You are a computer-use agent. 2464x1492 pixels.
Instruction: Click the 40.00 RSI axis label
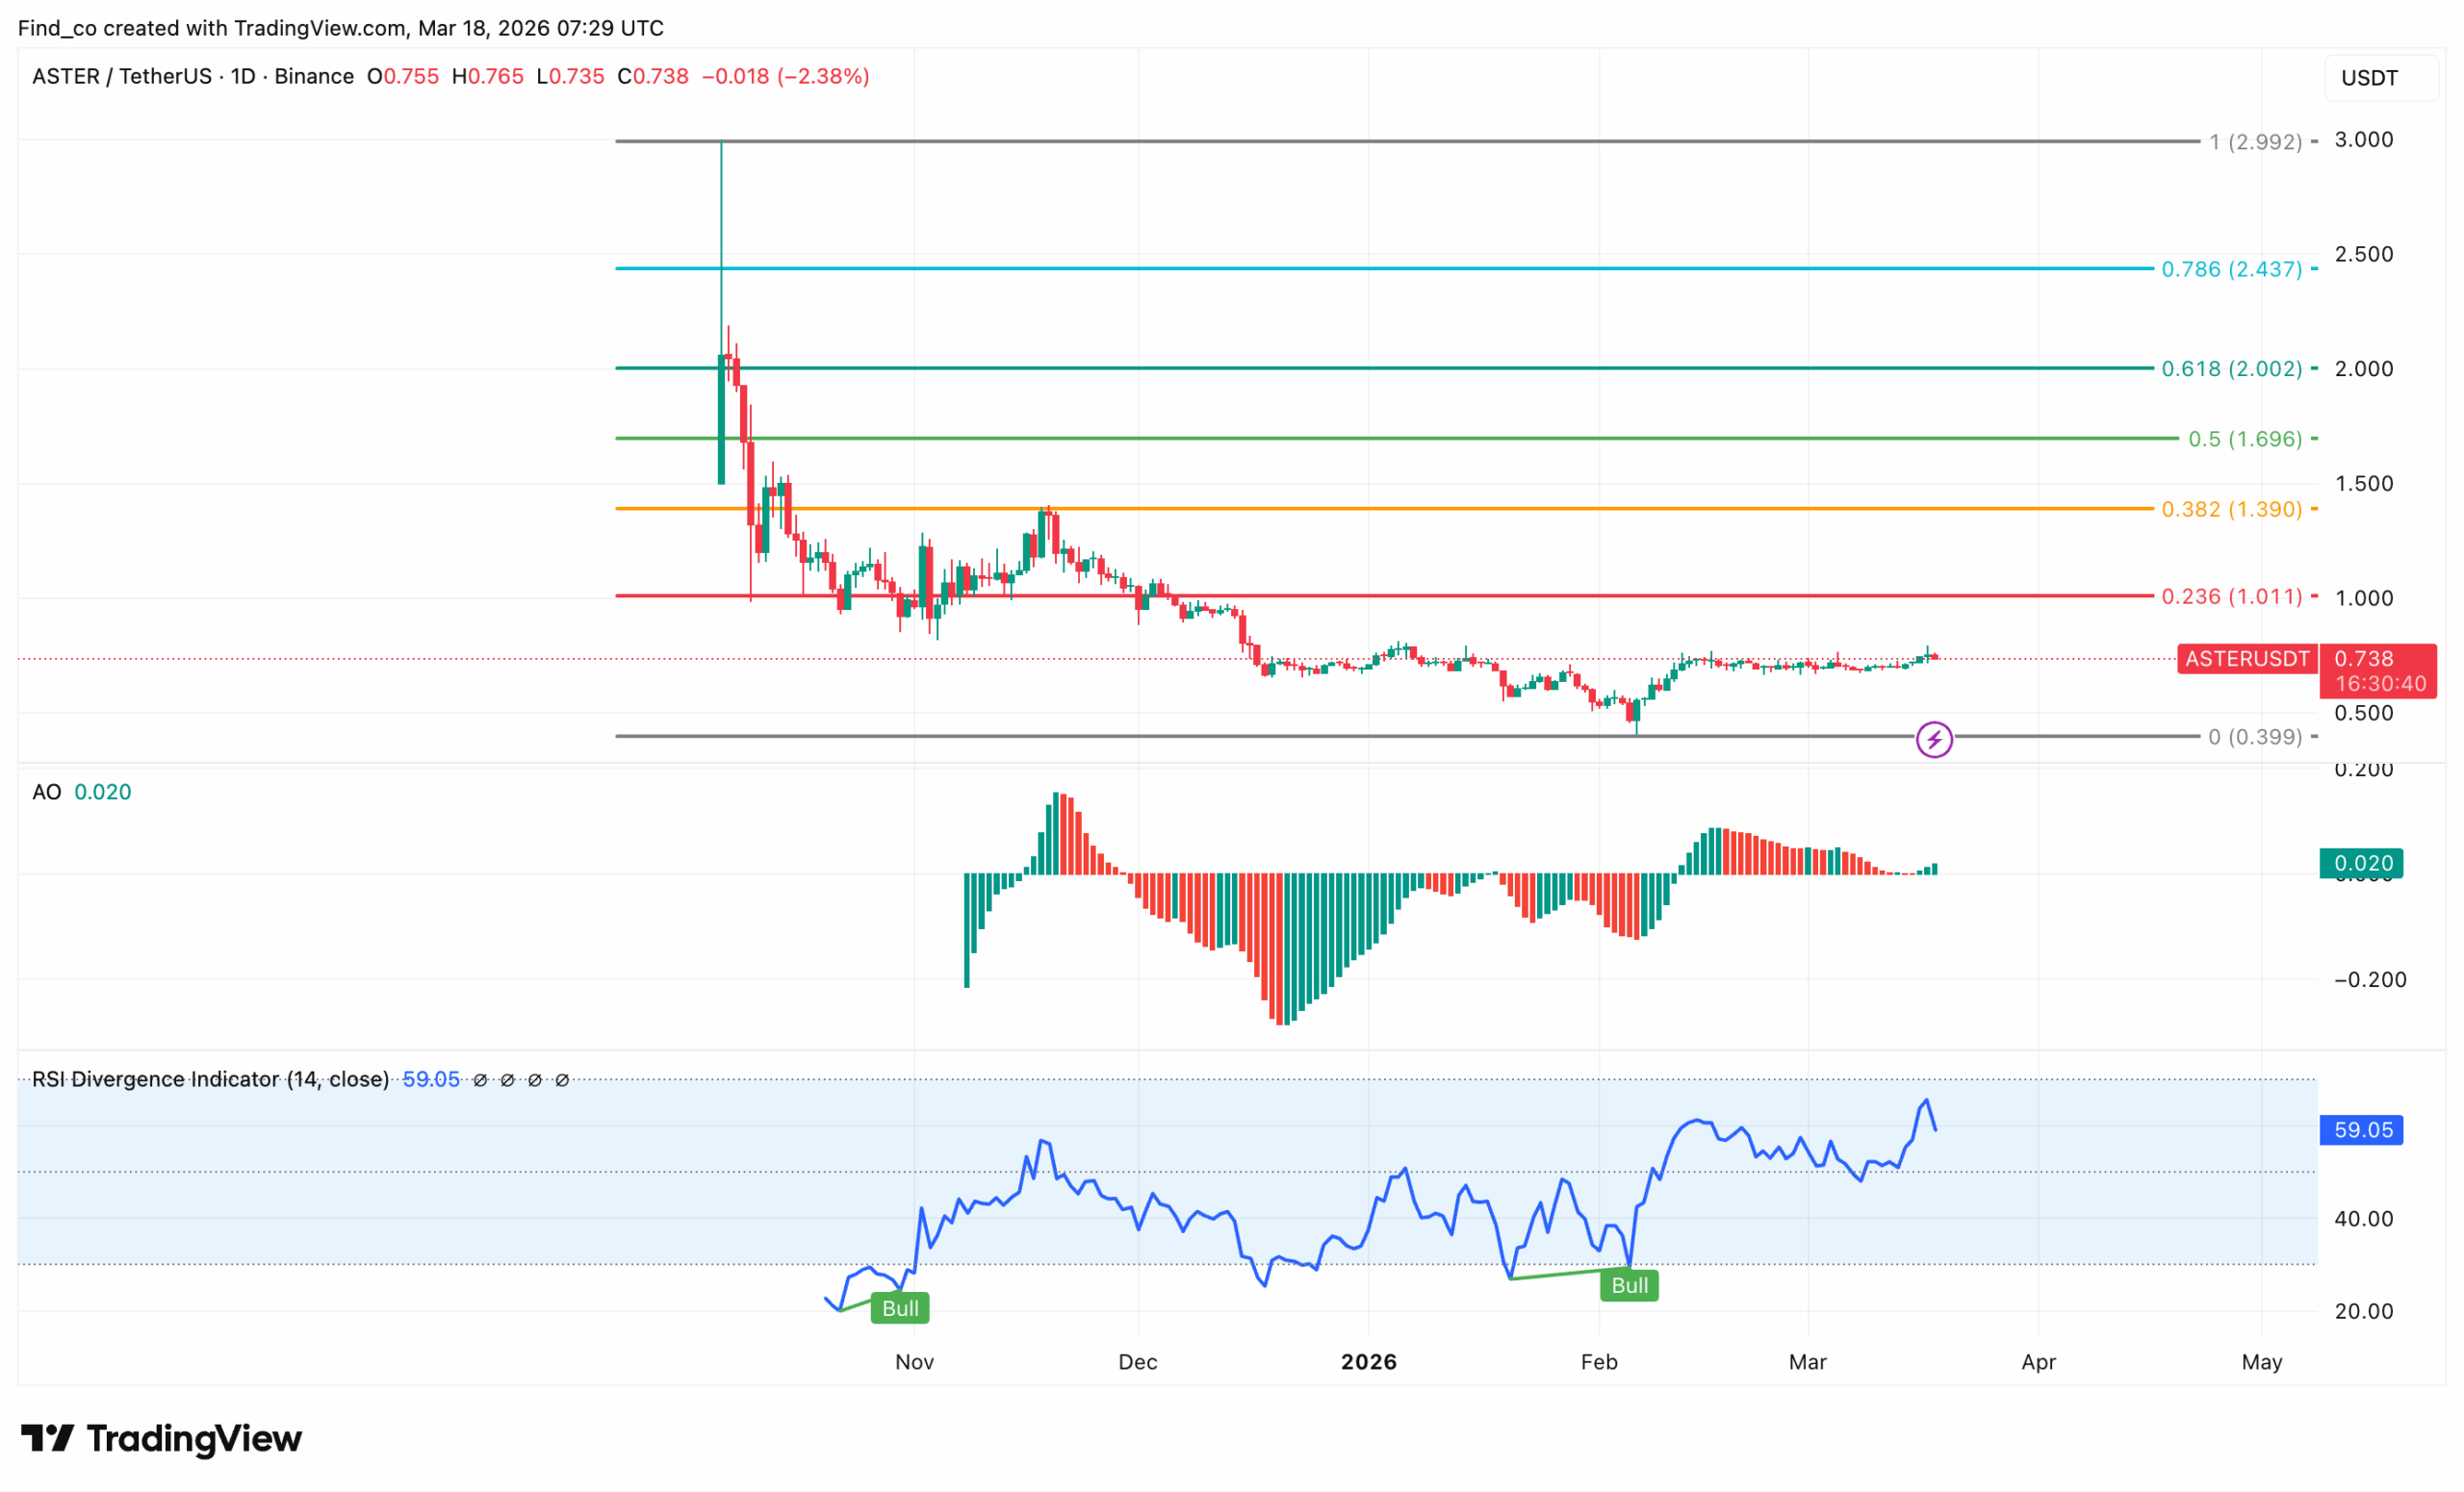coord(2364,1218)
